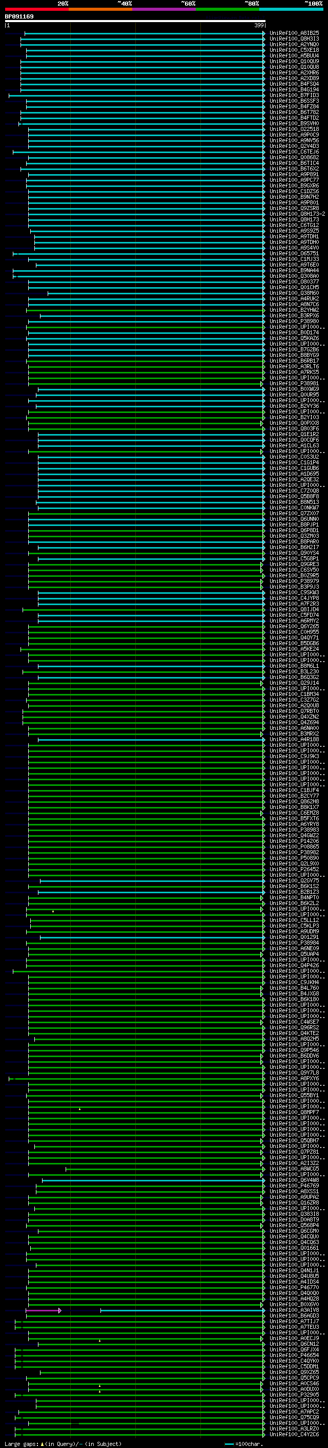Click the cyan alignment bar for B7FID3
This screenshot has width=328, height=1448.
click(137, 96)
